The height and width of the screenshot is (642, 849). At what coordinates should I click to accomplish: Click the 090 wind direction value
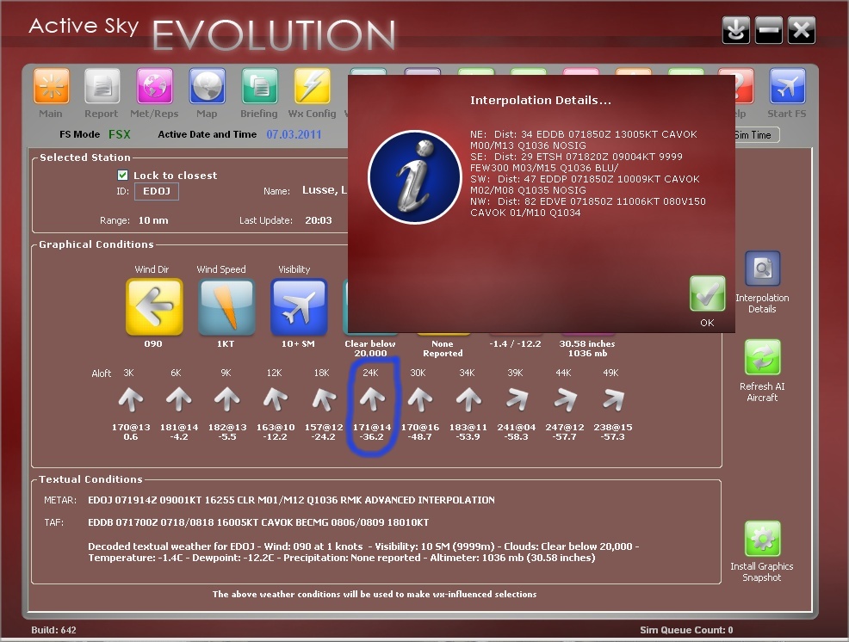153,343
